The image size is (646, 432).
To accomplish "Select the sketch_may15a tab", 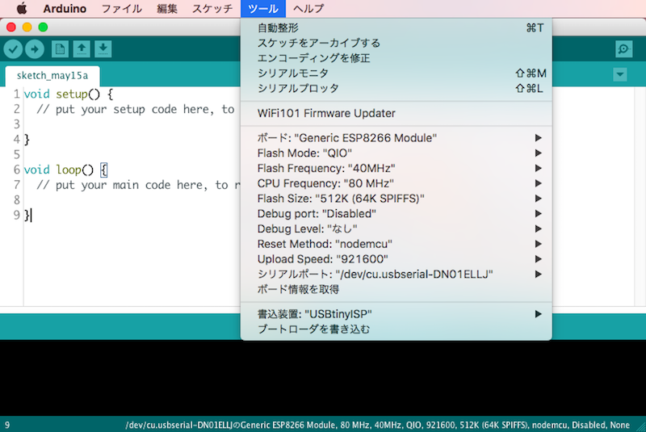I will pyautogui.click(x=52, y=76).
